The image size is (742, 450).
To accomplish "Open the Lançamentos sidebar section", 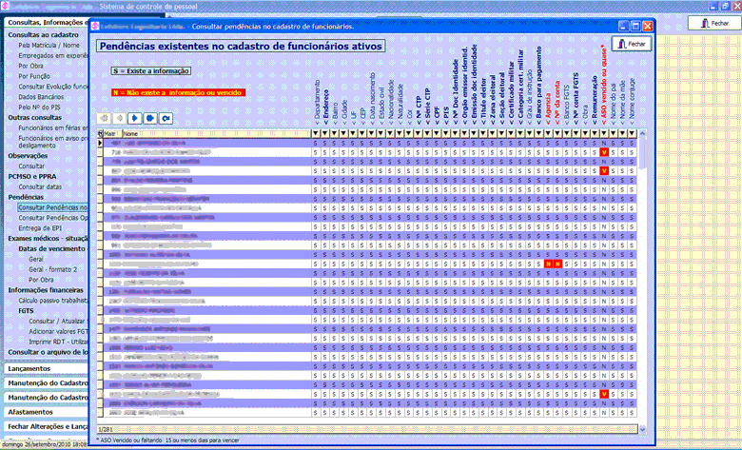I will 47,368.
